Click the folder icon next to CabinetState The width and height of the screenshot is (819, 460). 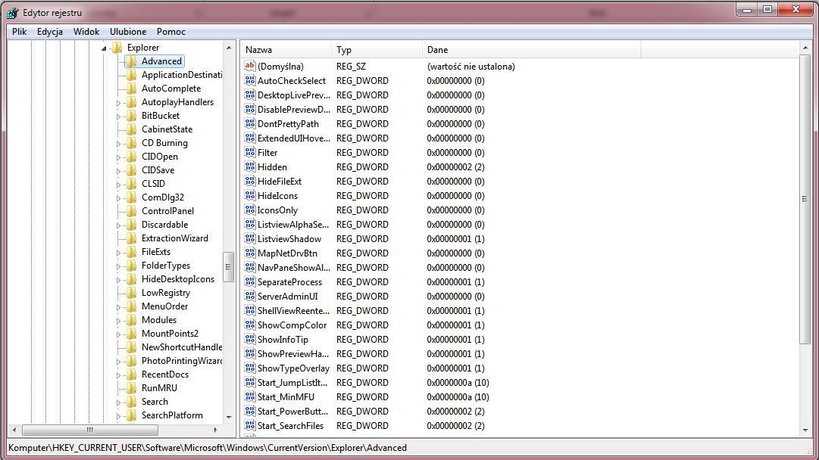point(132,129)
